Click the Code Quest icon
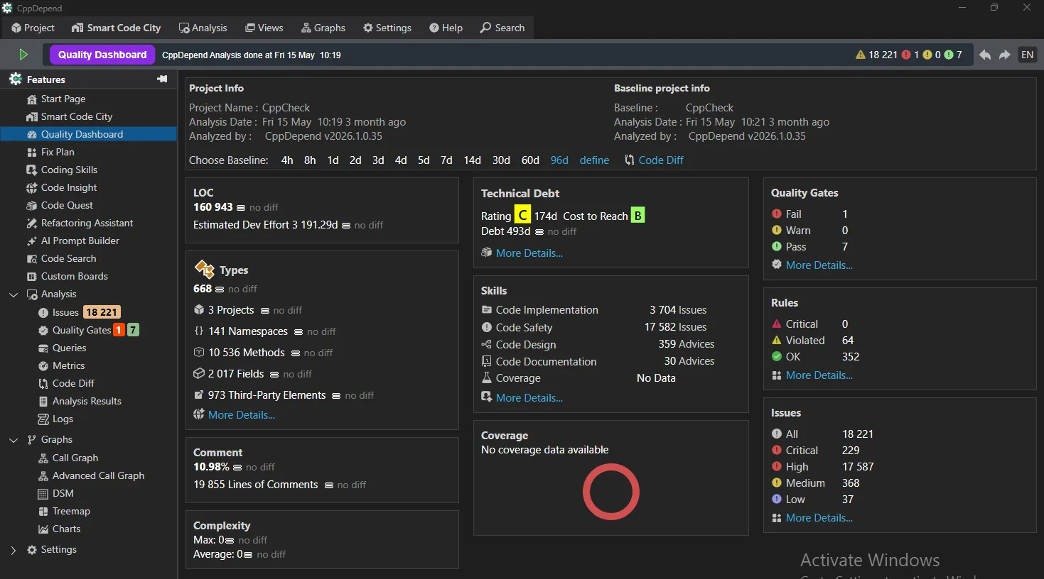1044x579 pixels. click(32, 206)
